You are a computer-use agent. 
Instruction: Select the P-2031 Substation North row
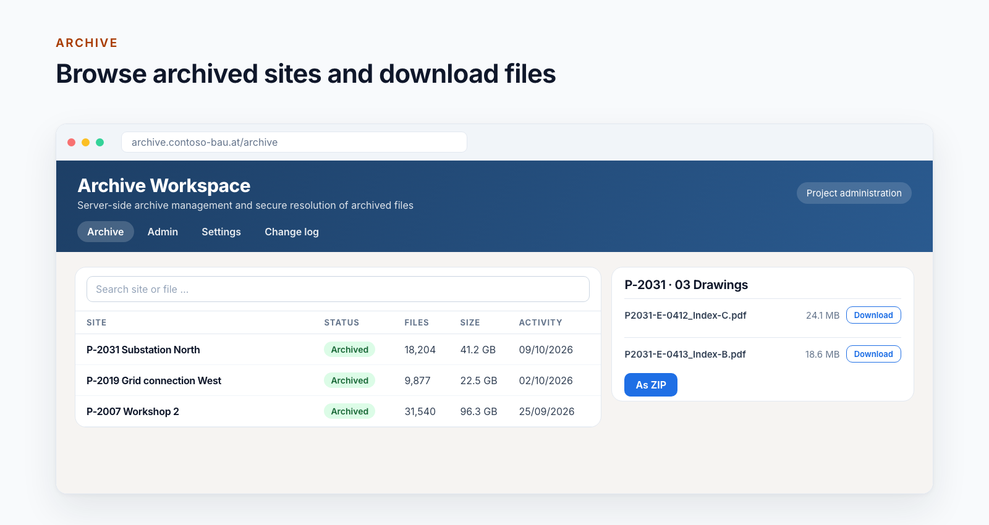(338, 350)
